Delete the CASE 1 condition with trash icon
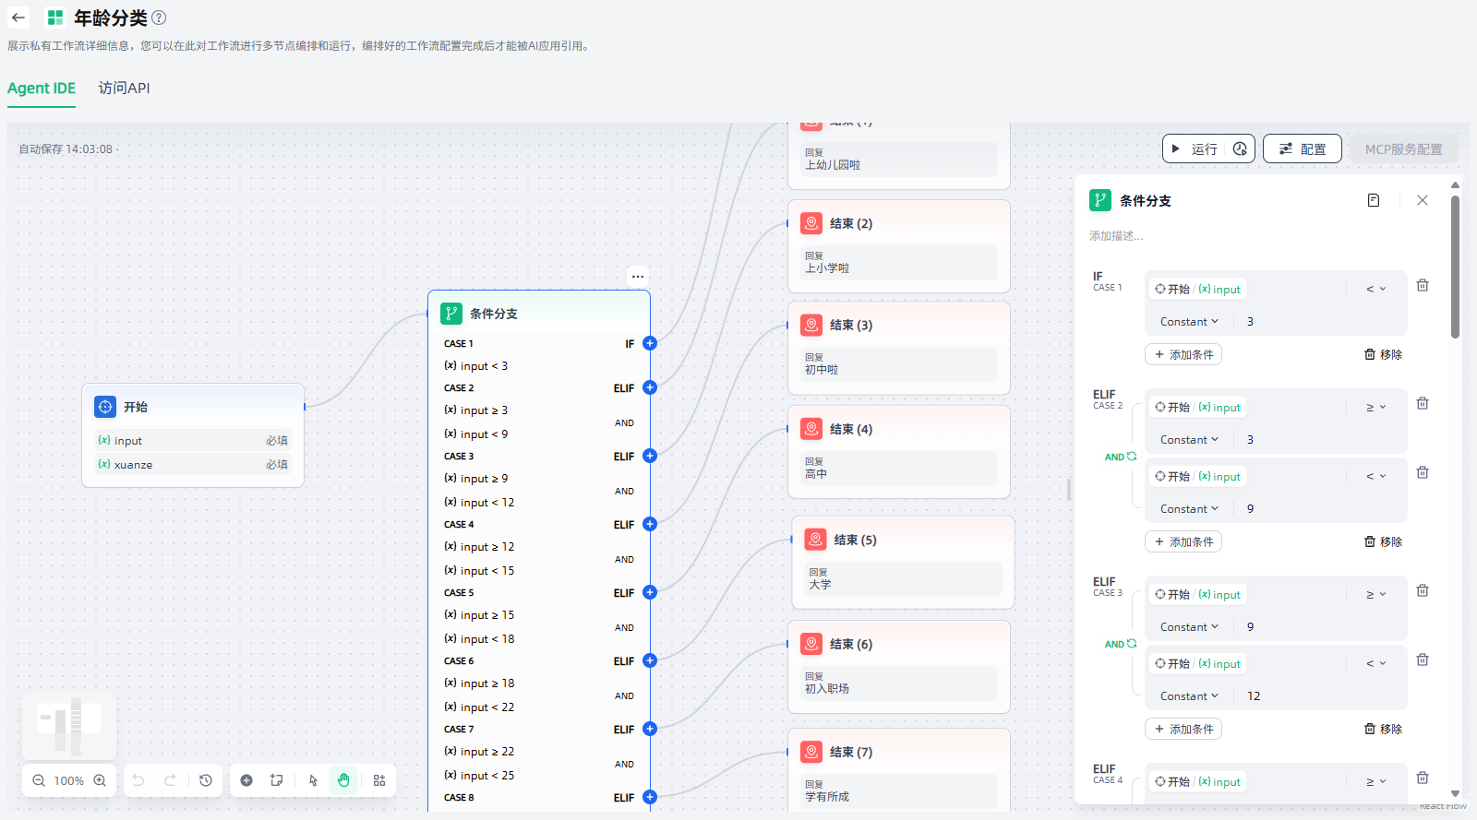Viewport: 1477px width, 820px height. [1423, 286]
